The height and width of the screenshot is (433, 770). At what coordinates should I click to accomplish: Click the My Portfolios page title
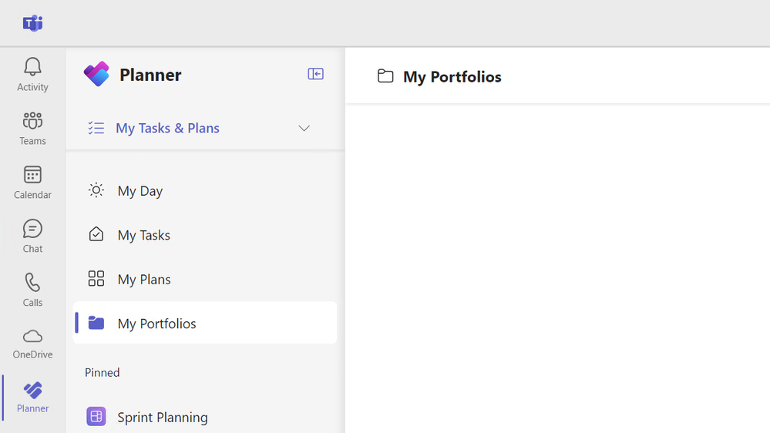tap(452, 76)
